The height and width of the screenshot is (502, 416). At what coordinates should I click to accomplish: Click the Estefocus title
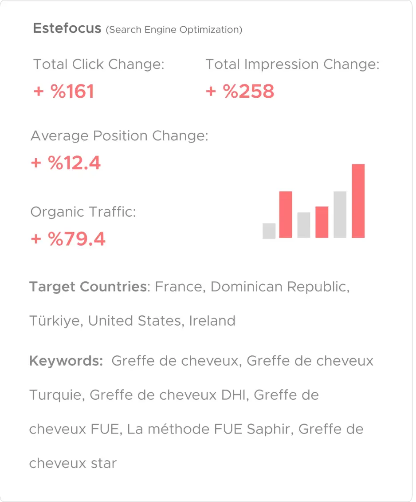click(x=67, y=29)
